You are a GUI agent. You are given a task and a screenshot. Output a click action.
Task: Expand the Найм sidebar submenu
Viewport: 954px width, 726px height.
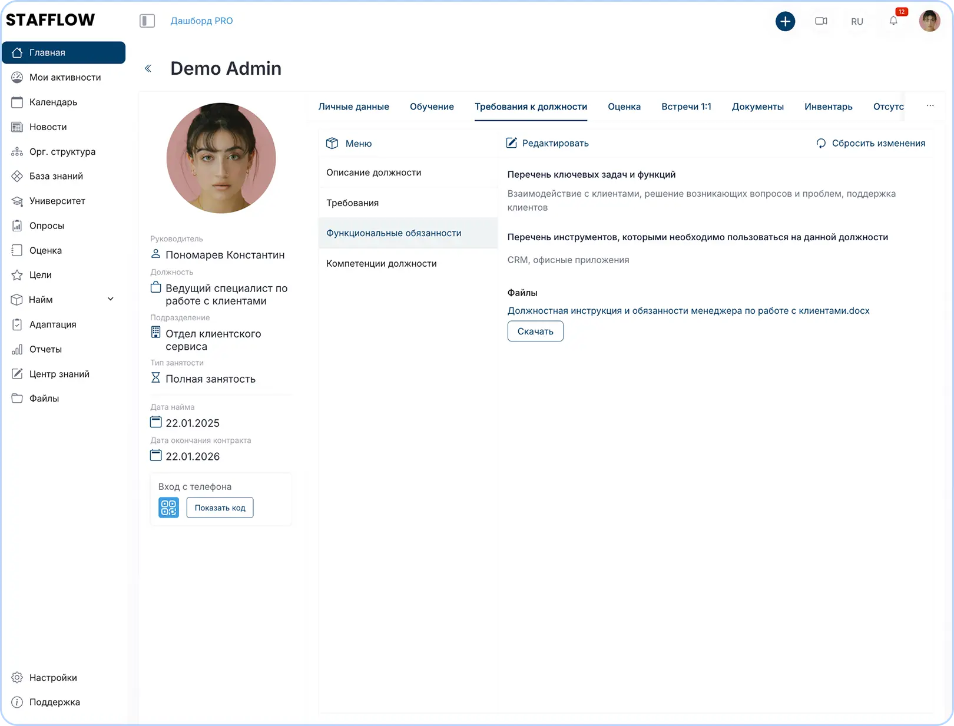110,300
